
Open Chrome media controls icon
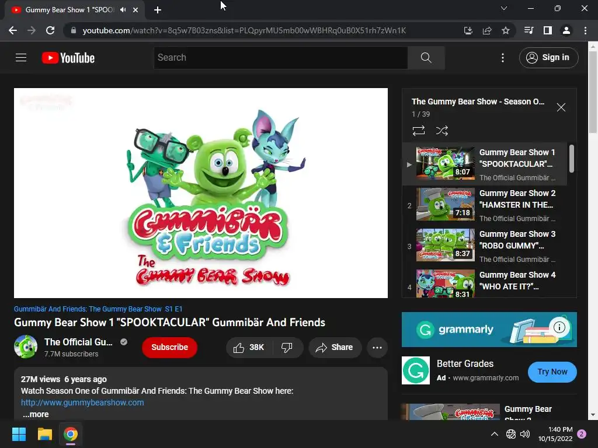click(x=529, y=30)
